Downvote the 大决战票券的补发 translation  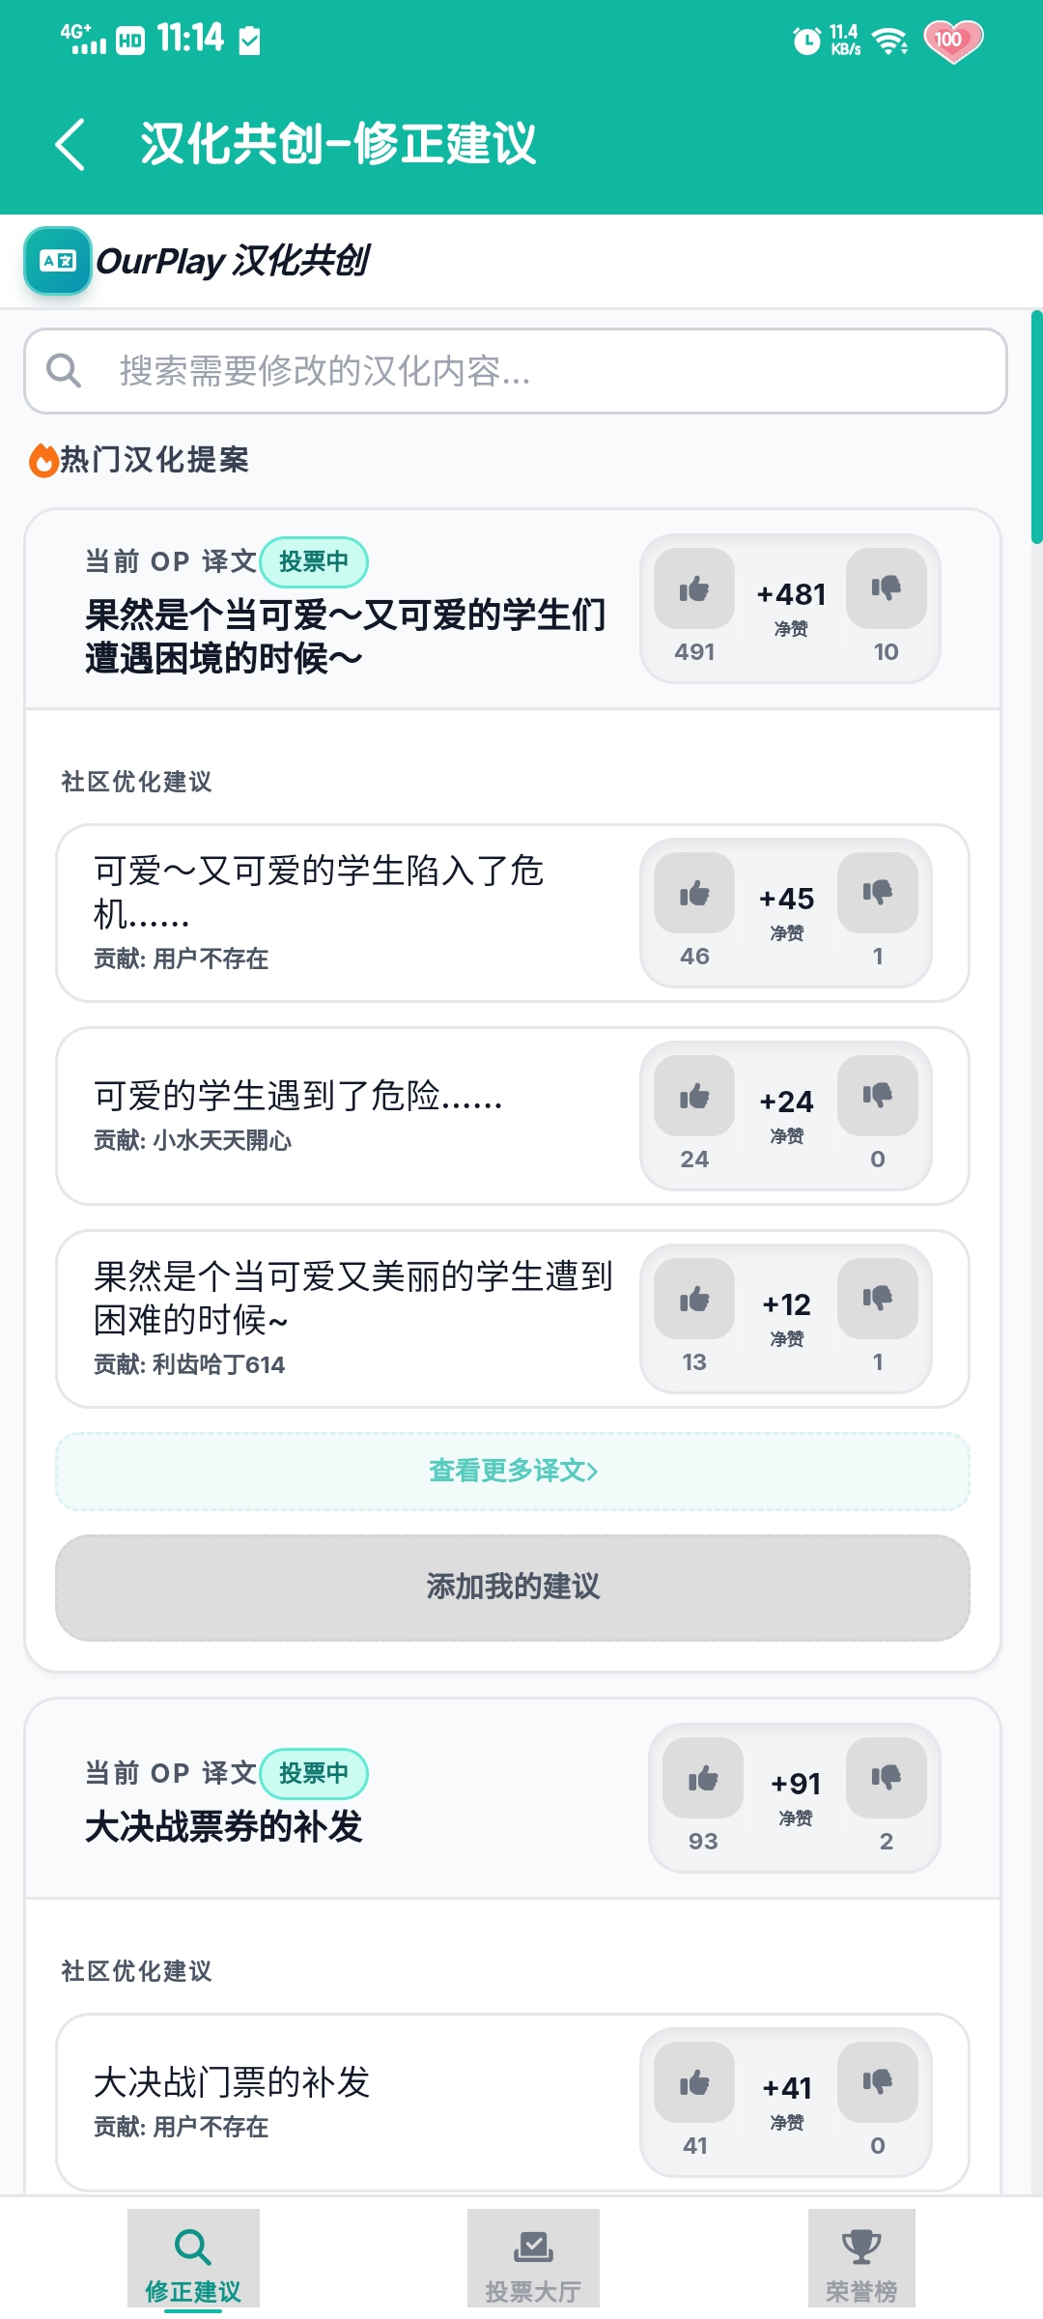click(x=886, y=1778)
